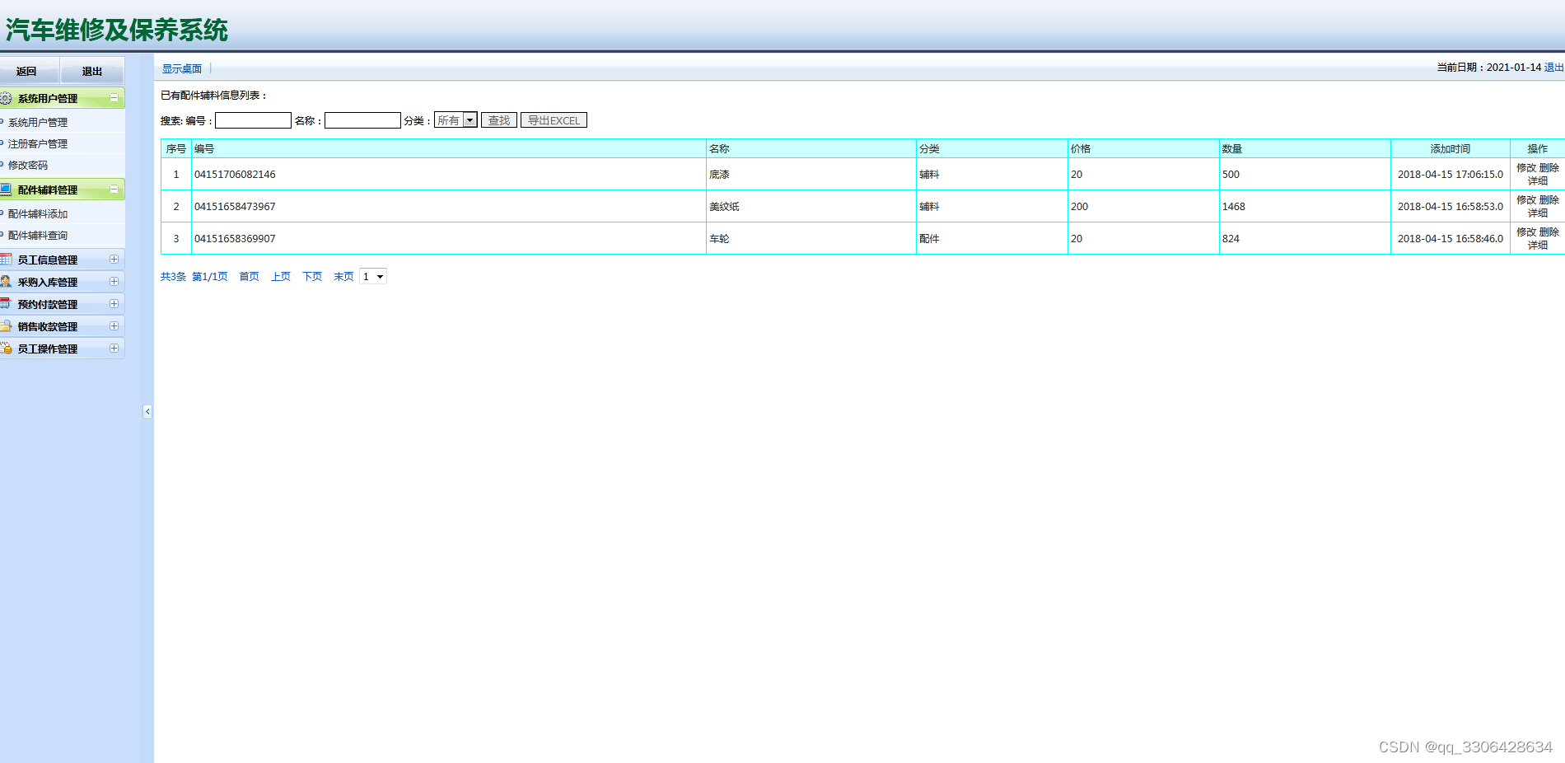Go to 上页 previous page
This screenshot has height=763, width=1565.
point(281,277)
